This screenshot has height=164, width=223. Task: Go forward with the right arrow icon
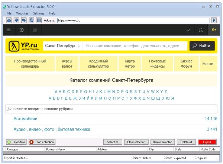(24, 20)
